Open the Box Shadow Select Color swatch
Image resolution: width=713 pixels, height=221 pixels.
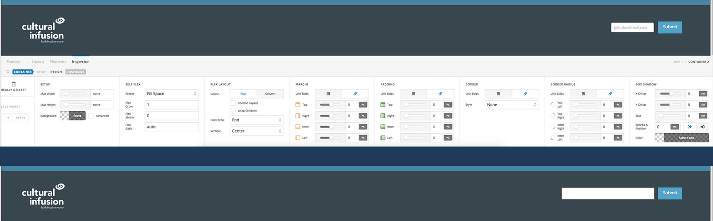click(x=683, y=138)
